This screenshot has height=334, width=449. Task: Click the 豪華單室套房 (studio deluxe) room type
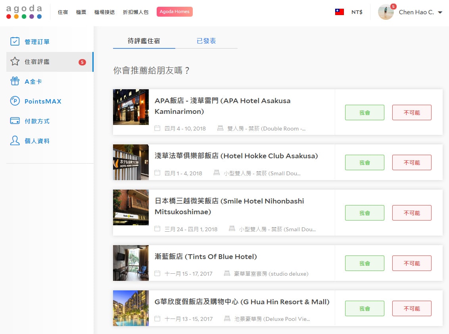271,274
